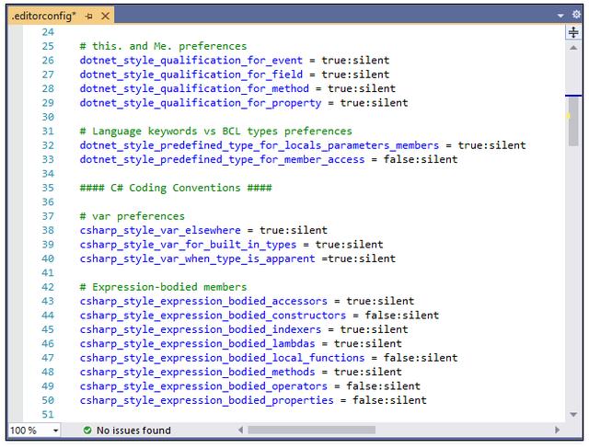589x448 pixels.
Task: Open the tab settings gear icon
Action: pos(575,16)
